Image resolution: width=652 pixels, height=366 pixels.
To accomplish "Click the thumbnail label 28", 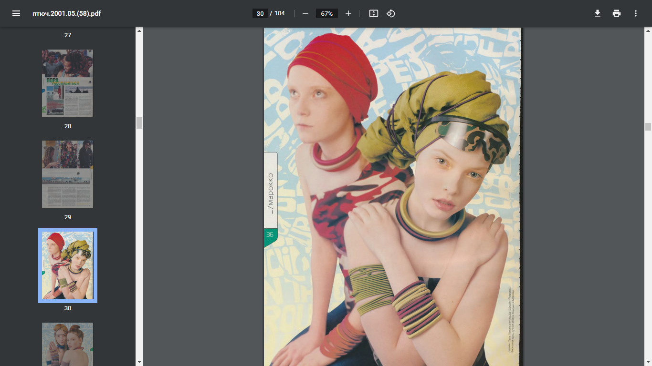I will pyautogui.click(x=68, y=126).
